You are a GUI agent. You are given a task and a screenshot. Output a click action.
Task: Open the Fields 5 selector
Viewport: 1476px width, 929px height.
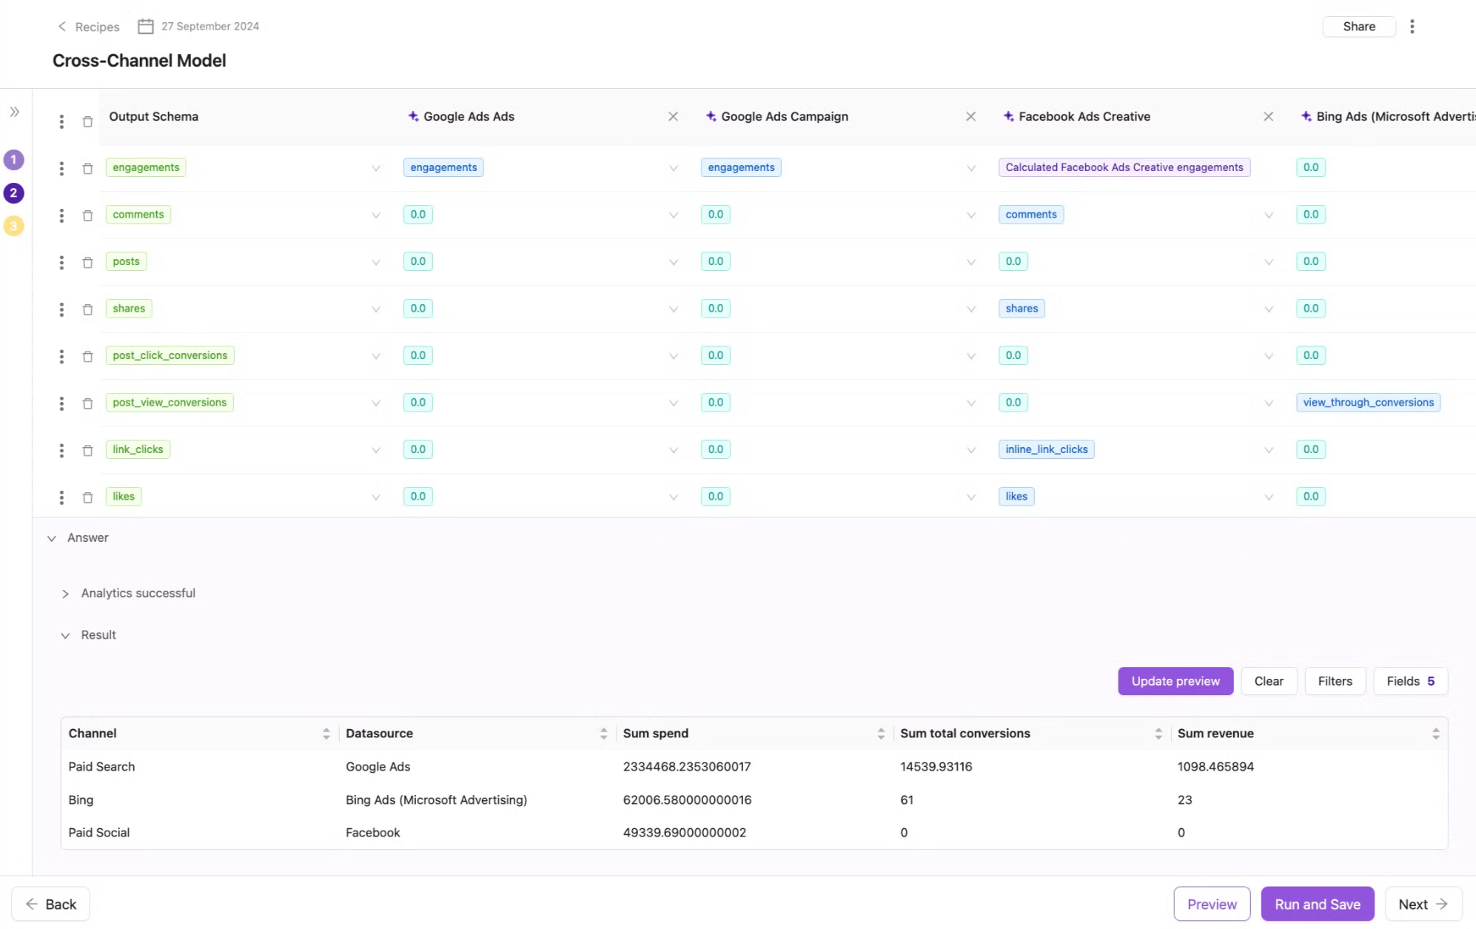(1410, 681)
